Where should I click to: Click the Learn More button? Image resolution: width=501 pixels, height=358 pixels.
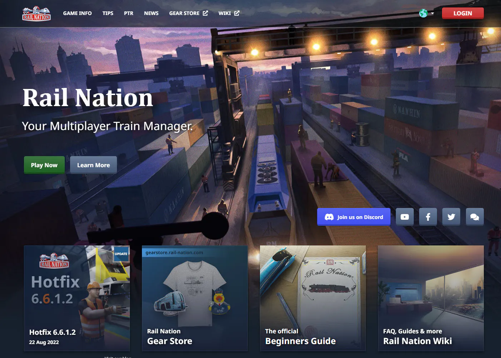(x=93, y=165)
